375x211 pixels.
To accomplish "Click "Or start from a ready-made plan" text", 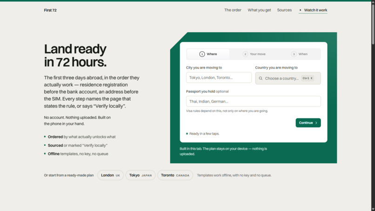I will pos(69,175).
